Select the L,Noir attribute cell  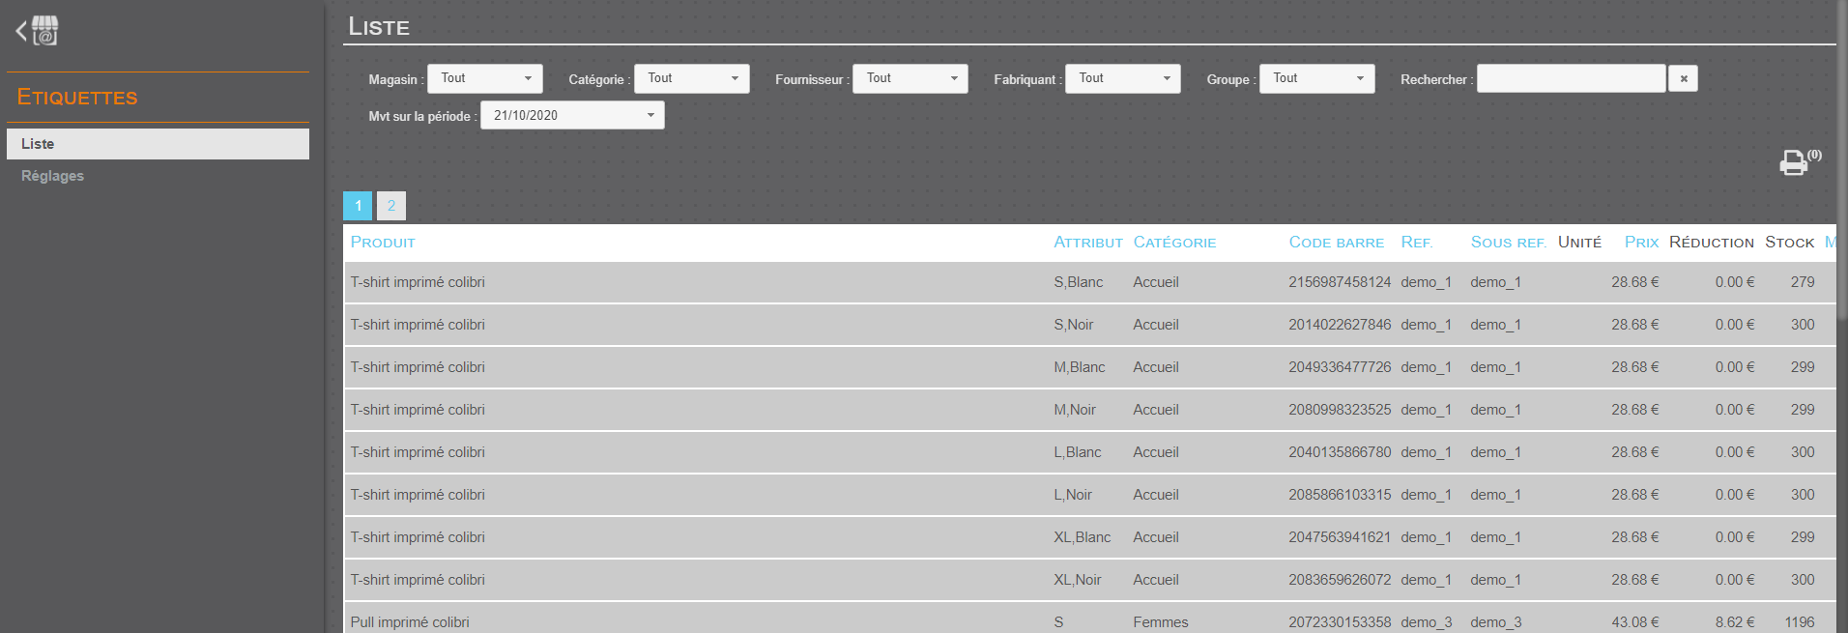[x=1073, y=495]
